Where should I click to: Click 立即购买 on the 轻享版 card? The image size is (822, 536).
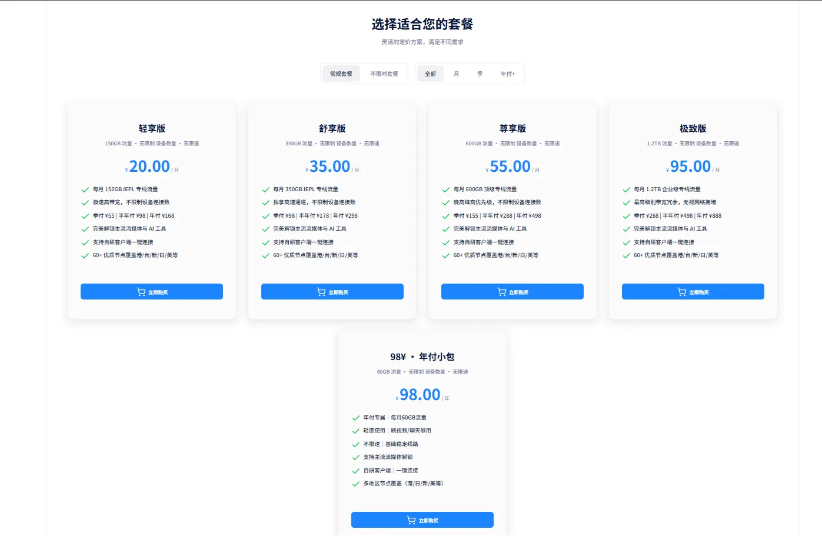pyautogui.click(x=152, y=292)
